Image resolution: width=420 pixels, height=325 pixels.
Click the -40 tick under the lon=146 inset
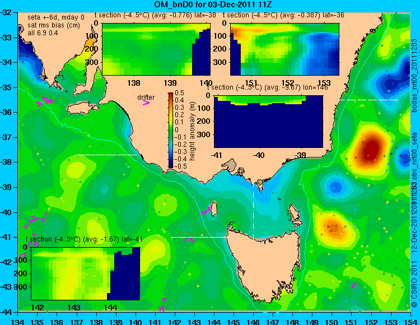click(x=259, y=155)
